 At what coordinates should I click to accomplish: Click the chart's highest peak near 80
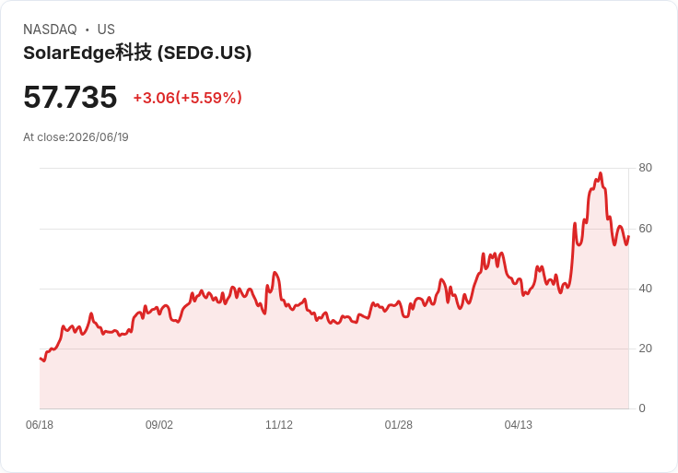point(601,173)
